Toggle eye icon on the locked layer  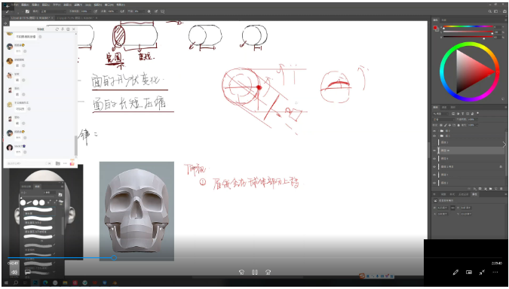[x=434, y=166]
